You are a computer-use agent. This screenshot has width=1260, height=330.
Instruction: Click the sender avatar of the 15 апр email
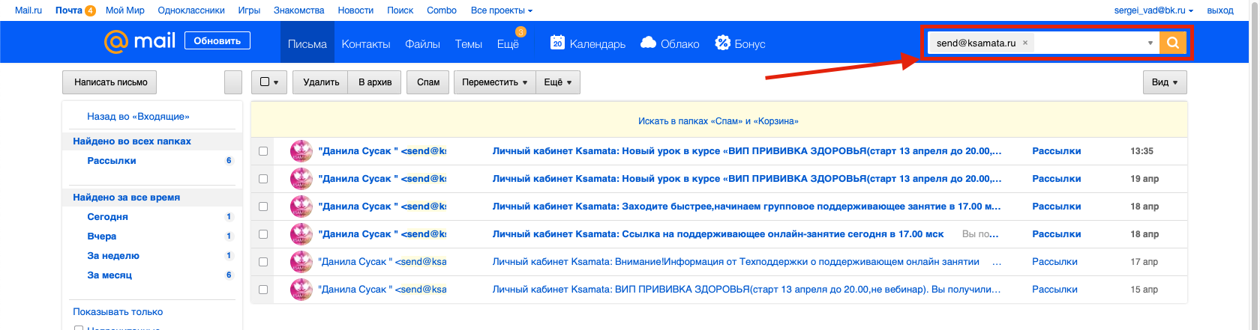(301, 290)
